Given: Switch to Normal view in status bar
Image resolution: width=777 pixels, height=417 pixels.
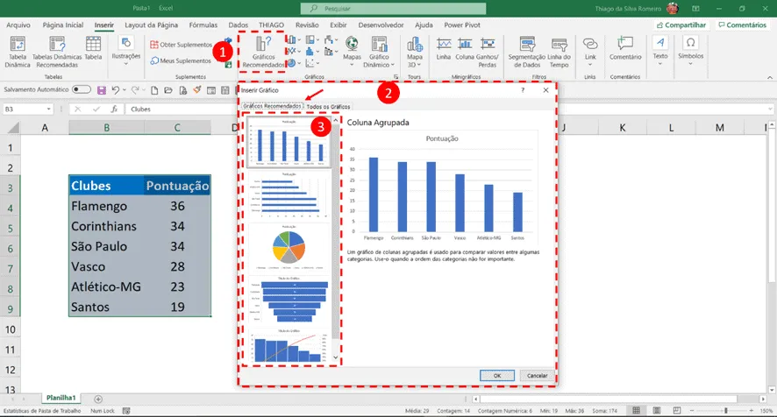Looking at the screenshot, I should (x=637, y=411).
